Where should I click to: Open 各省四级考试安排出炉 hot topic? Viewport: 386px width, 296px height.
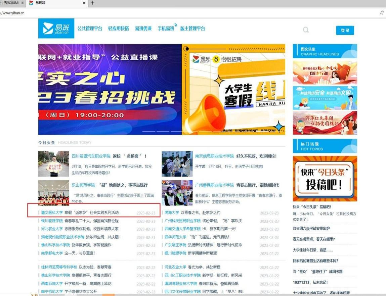click(311, 228)
